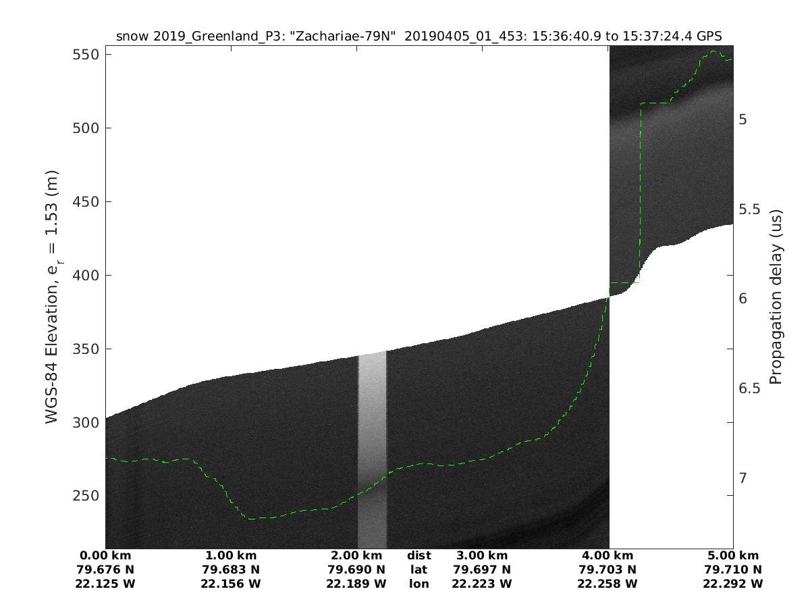The width and height of the screenshot is (810, 608).
Task: Click the 22.258 W longitude value
Action: click(x=607, y=584)
